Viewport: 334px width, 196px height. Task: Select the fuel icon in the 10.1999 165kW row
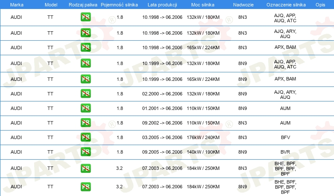85,79
